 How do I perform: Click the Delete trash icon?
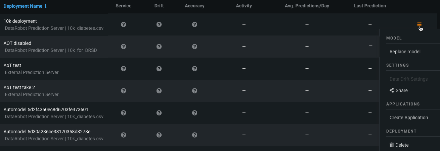(x=392, y=145)
